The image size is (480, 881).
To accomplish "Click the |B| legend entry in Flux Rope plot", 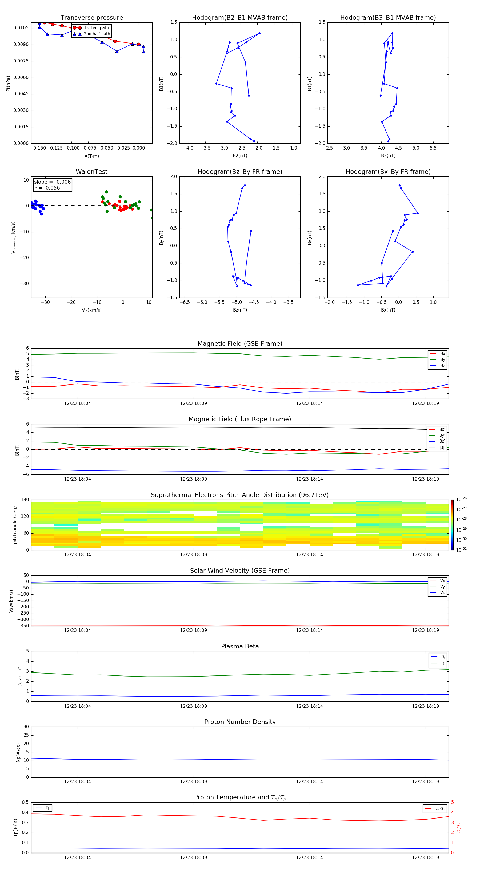I will tap(437, 447).
